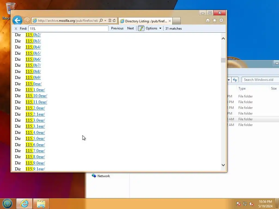Open the 115.0b9/ directory link
The height and width of the screenshot is (209, 279).
click(33, 78)
